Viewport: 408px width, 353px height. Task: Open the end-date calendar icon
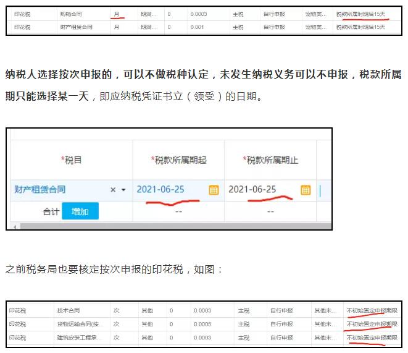point(306,190)
